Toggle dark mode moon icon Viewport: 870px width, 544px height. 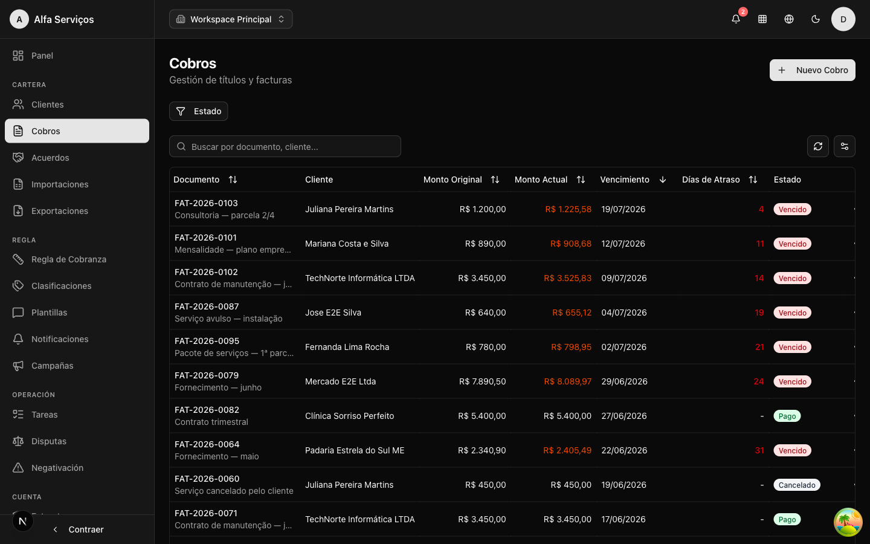pos(816,19)
